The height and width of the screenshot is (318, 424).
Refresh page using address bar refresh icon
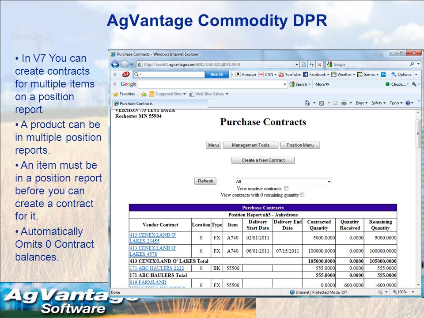(x=311, y=64)
